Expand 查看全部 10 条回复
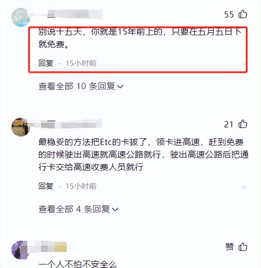Image resolution: width=261 pixels, height=268 pixels. [81, 86]
